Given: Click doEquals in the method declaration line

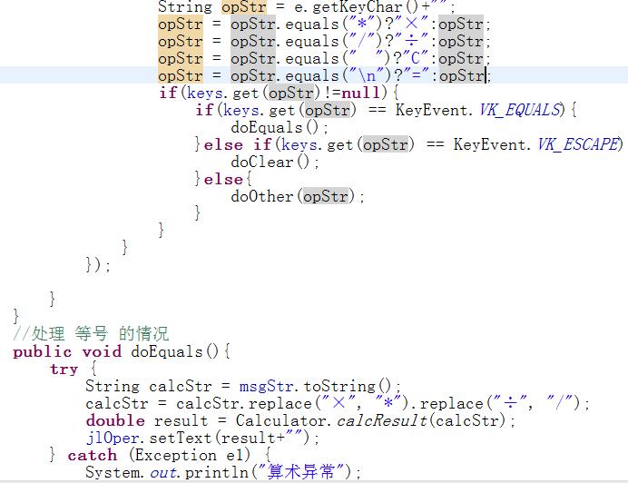Looking at the screenshot, I should click(x=167, y=352).
